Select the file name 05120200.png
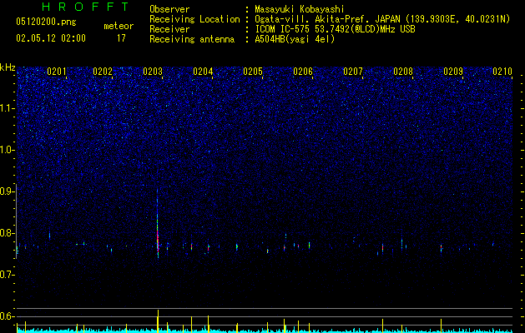The width and height of the screenshot is (525, 333). tap(46, 22)
